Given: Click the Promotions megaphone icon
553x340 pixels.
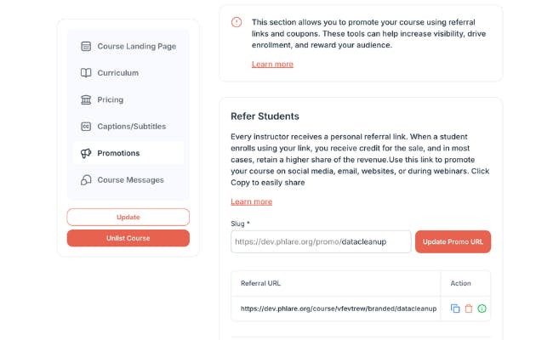Looking at the screenshot, I should coord(86,153).
